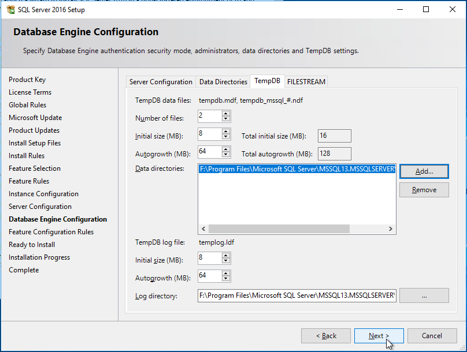Click the Total initial size field

pos(335,136)
